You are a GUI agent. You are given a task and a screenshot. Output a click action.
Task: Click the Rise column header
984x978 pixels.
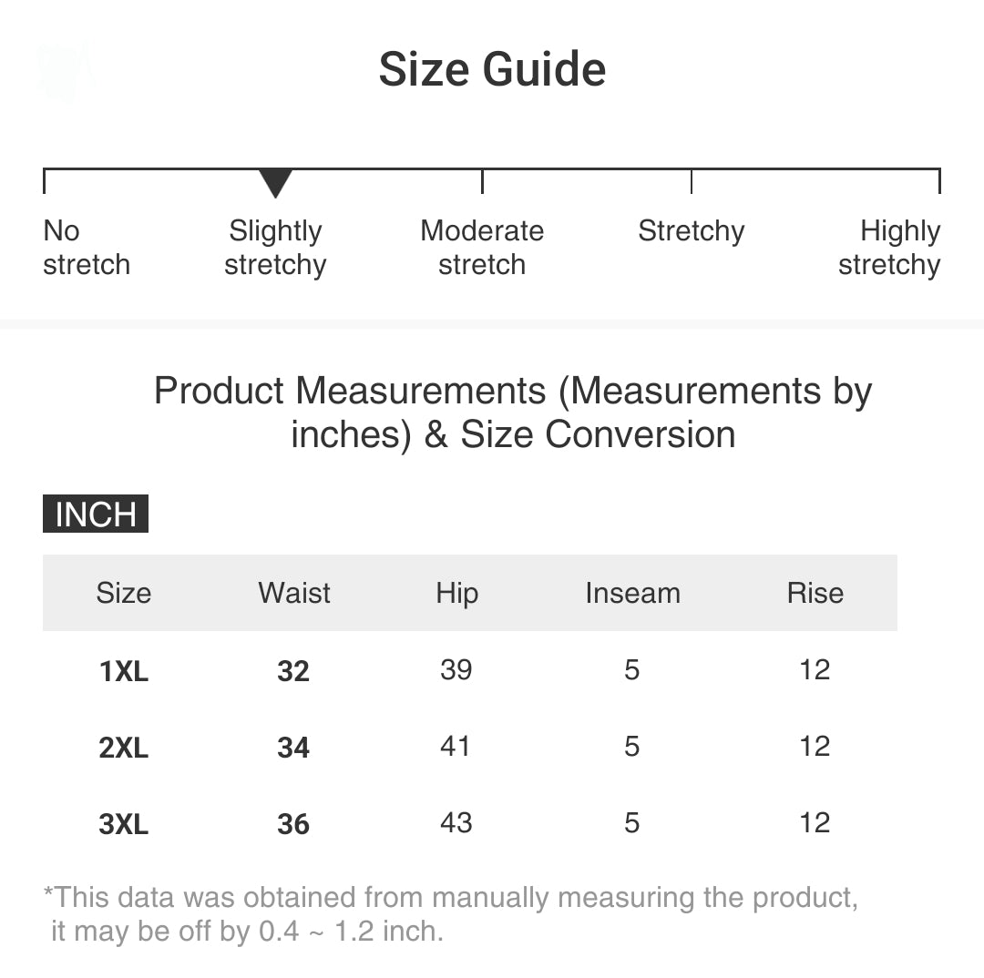[815, 593]
